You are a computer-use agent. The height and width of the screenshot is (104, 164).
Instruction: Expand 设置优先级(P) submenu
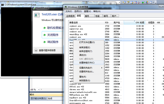[89, 68]
